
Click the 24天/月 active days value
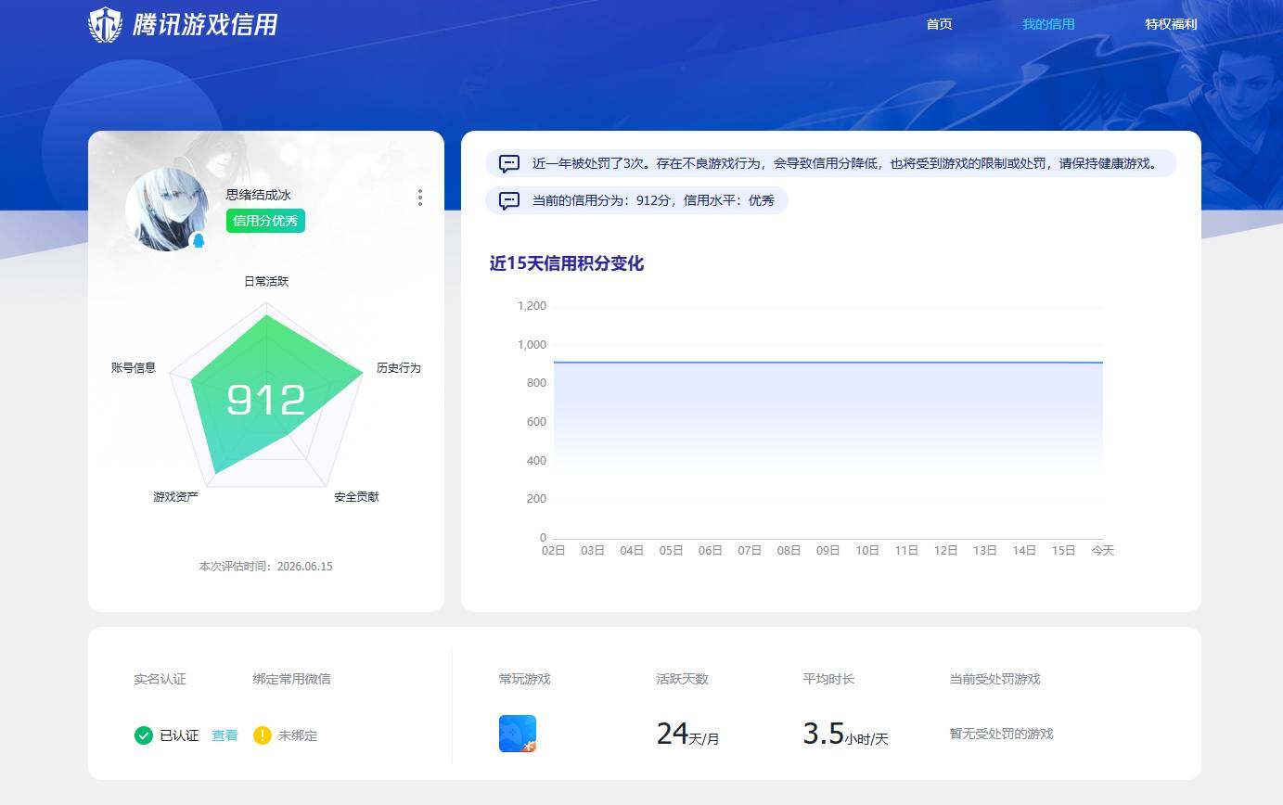[x=687, y=735]
